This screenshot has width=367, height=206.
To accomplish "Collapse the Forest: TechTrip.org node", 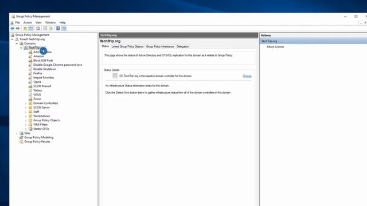I will 12,39.
